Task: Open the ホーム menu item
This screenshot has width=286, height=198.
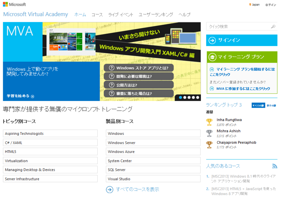Action: 80,15
